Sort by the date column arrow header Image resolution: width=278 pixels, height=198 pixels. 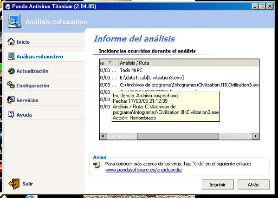[x=109, y=63]
